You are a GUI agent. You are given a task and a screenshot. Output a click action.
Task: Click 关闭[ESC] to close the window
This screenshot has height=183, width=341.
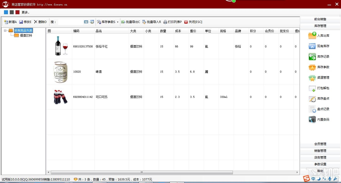click(x=193, y=22)
